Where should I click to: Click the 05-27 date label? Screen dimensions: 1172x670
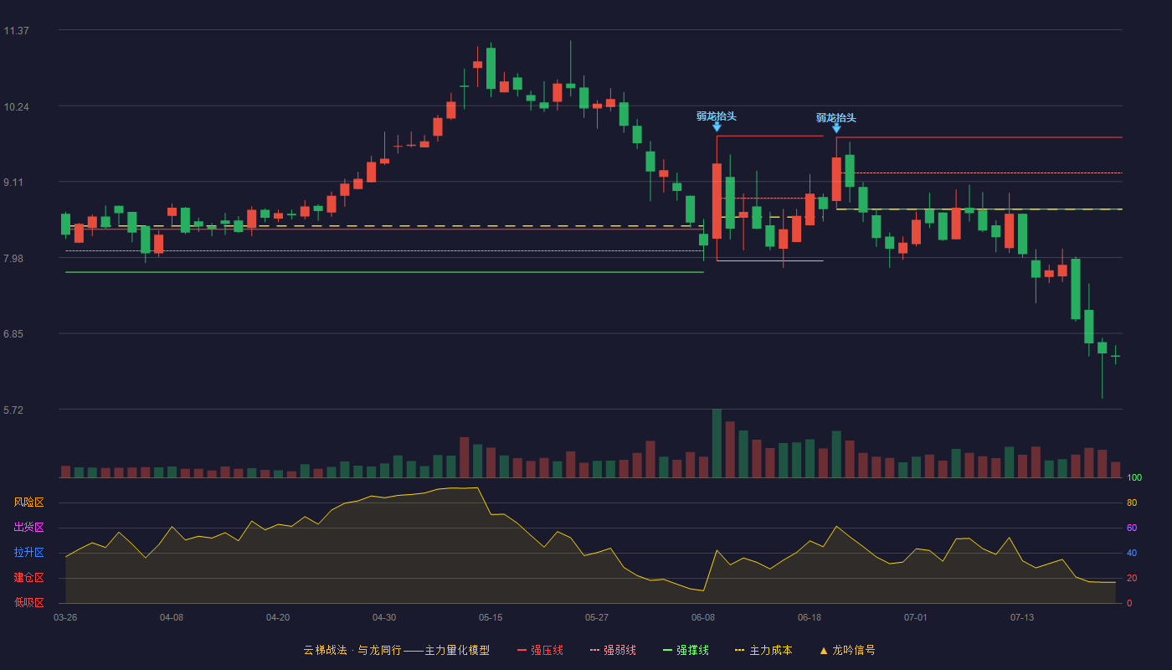(597, 617)
